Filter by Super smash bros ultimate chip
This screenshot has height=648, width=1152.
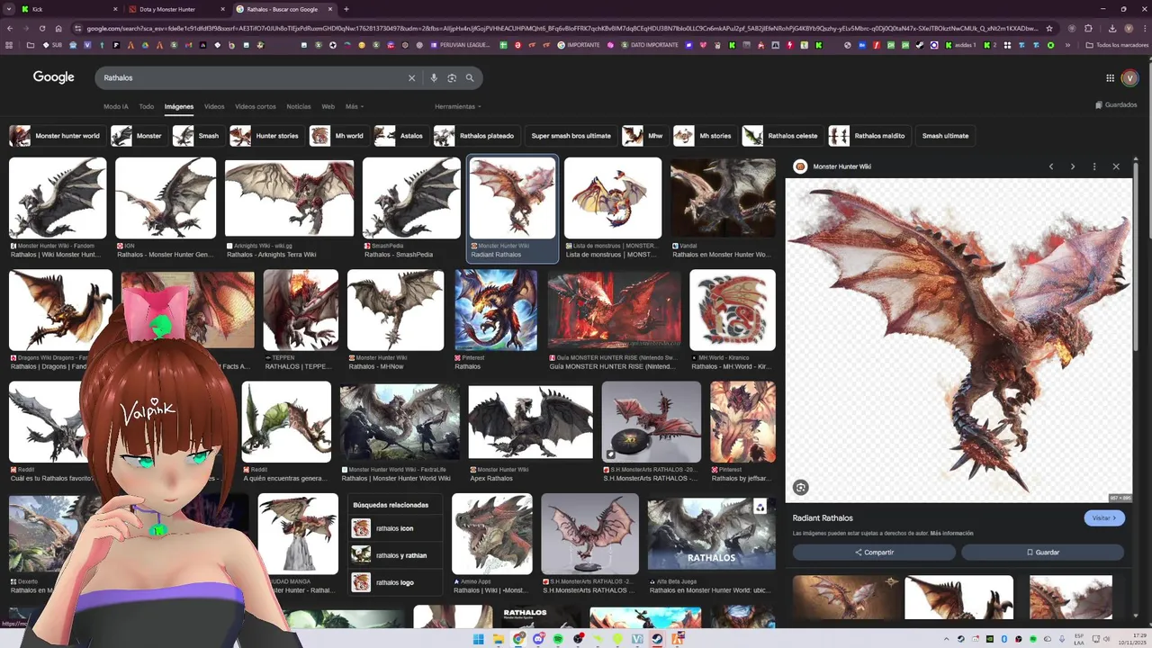571,136
